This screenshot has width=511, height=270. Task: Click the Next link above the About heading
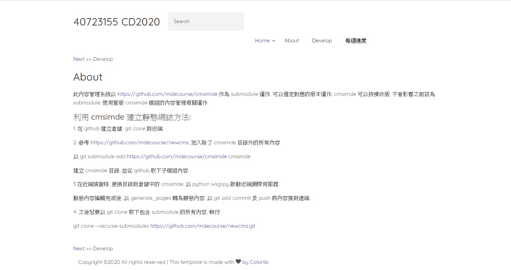point(79,59)
